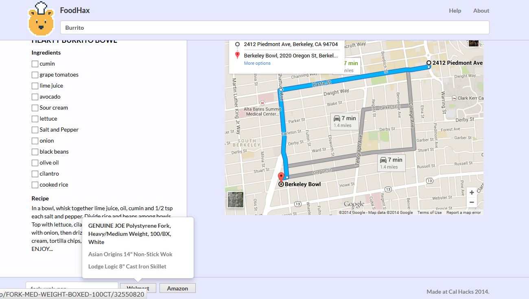Click the 2412 Piedmont Ave map label
The image size is (529, 299).
click(x=457, y=63)
